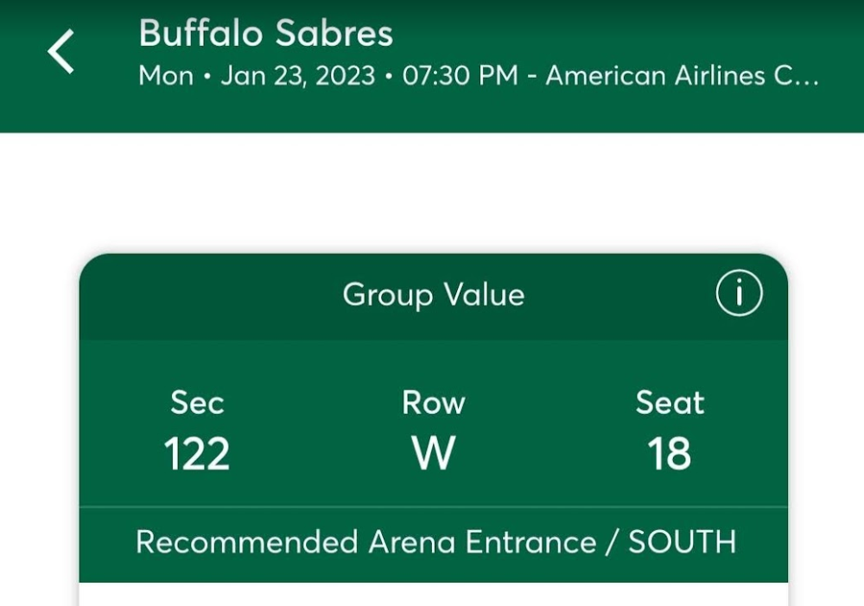Select the SOUTH entrance word
This screenshot has height=606, width=864.
[683, 542]
